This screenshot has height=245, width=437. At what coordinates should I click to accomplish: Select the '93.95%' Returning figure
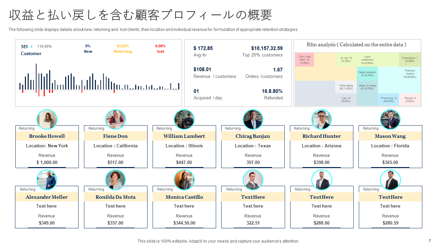pos(123,46)
